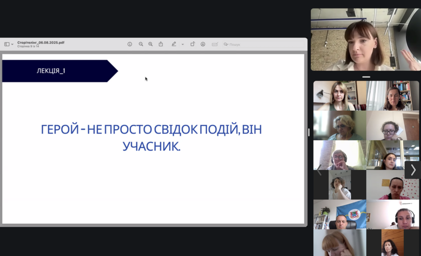The image size is (421, 256).
Task: Open the search magnifier options dropdown
Action: [x=226, y=44]
